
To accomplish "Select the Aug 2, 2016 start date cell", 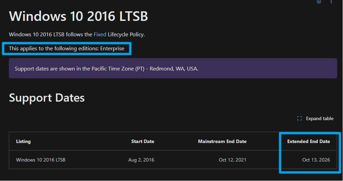I will pos(141,160).
